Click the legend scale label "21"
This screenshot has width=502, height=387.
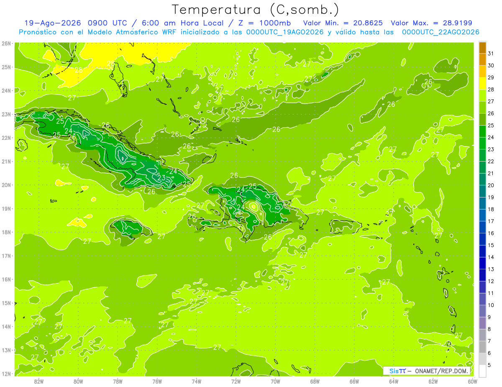[491, 173]
